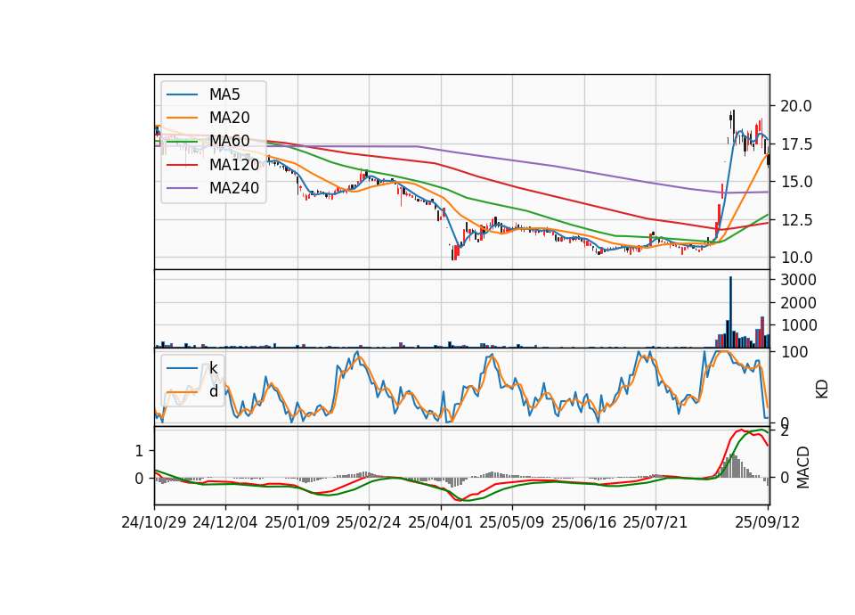Click the MA60 legend label

pyautogui.click(x=229, y=141)
